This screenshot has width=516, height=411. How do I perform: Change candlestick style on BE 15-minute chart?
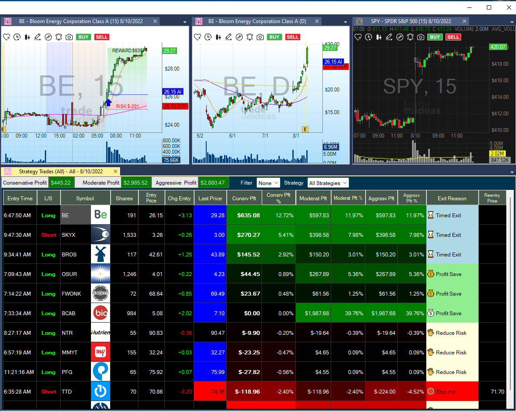(27, 37)
